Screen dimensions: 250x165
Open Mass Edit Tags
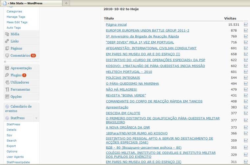pyautogui.click(x=17, y=22)
